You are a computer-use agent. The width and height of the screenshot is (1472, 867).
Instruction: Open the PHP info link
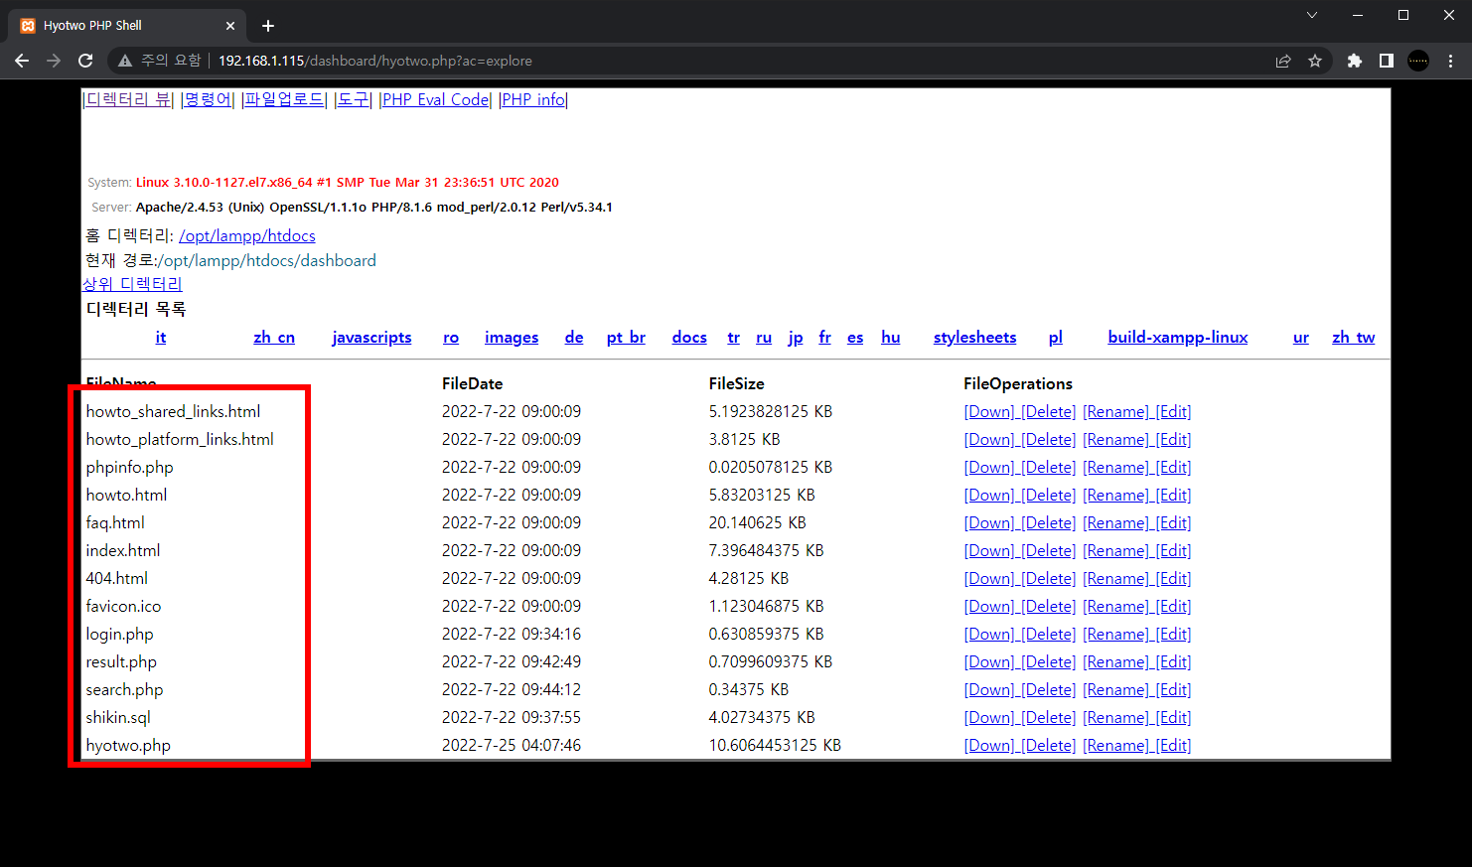tap(533, 99)
